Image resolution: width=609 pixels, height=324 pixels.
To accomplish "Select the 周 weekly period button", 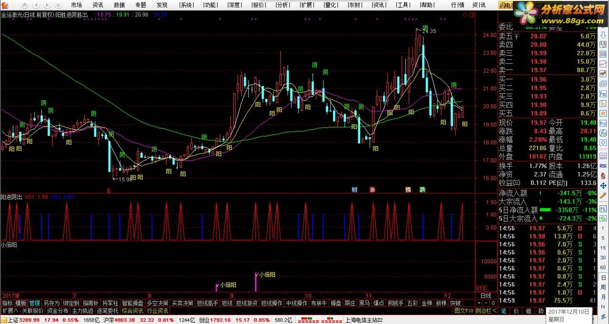I will pyautogui.click(x=603, y=287).
